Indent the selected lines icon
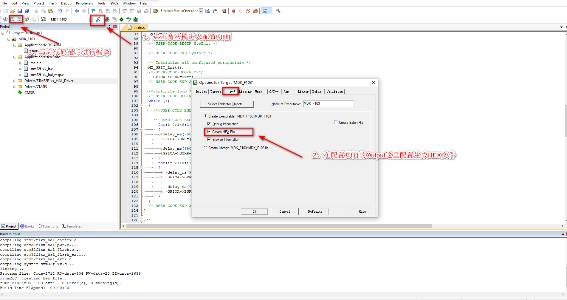Screen dimensions: 567x300 pyautogui.click(x=125, y=11)
